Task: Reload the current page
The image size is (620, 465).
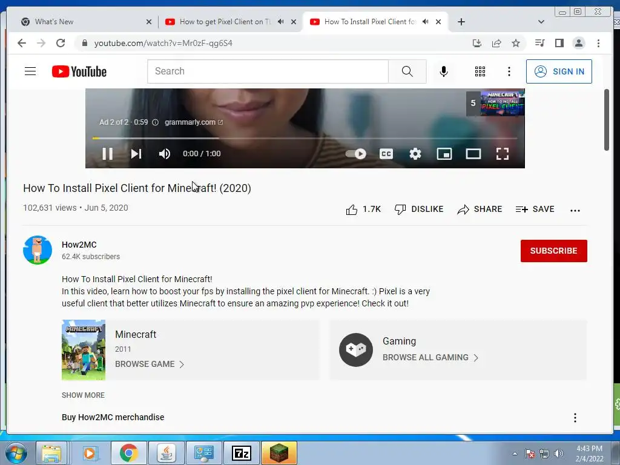Action: [61, 43]
